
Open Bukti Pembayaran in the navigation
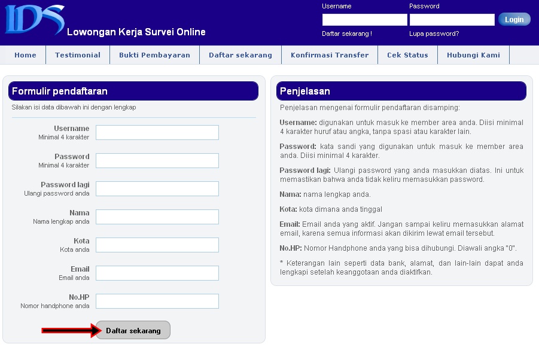pos(154,55)
